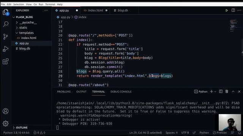Select app.py in the explorer tree
The height and width of the screenshot is (136, 243).
coord(24,43)
